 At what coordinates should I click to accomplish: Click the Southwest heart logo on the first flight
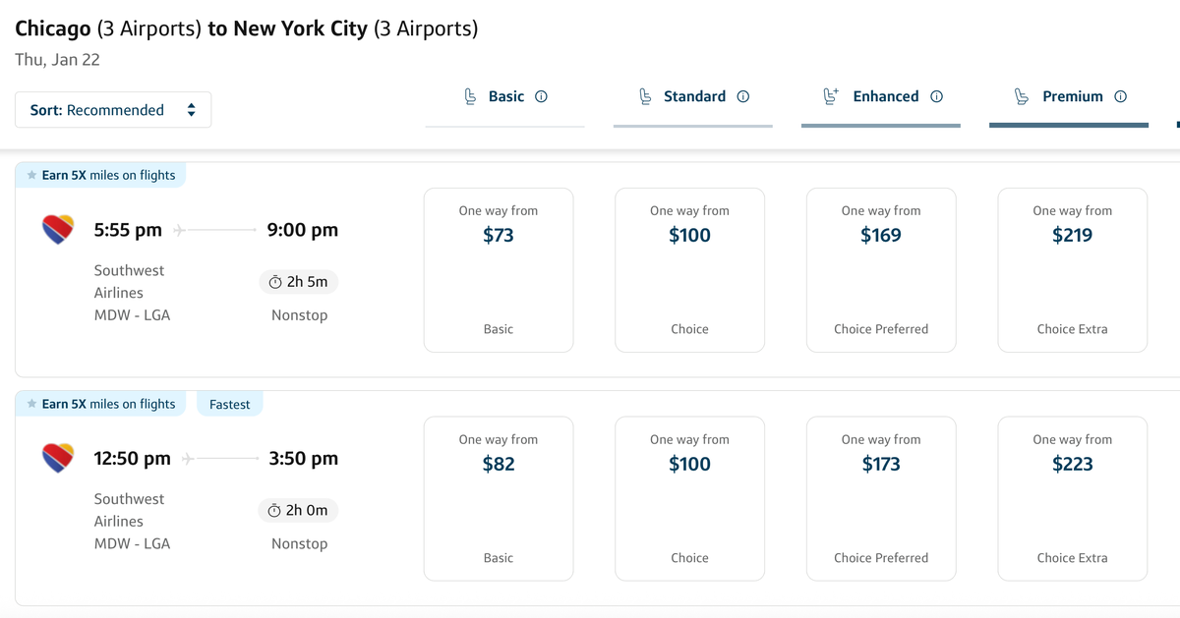pyautogui.click(x=57, y=229)
